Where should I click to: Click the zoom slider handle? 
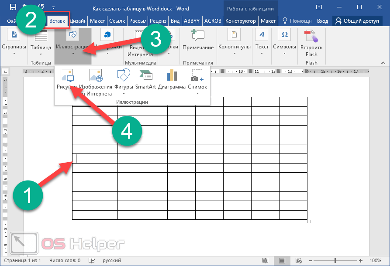[336, 260]
